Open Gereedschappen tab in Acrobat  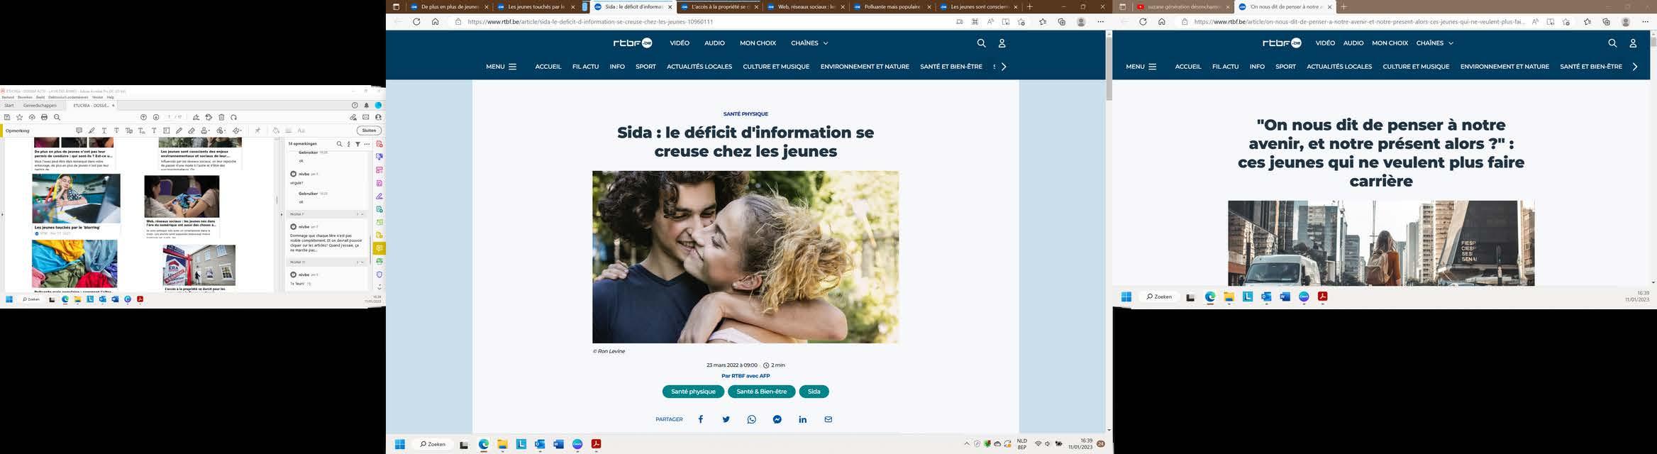click(x=40, y=106)
